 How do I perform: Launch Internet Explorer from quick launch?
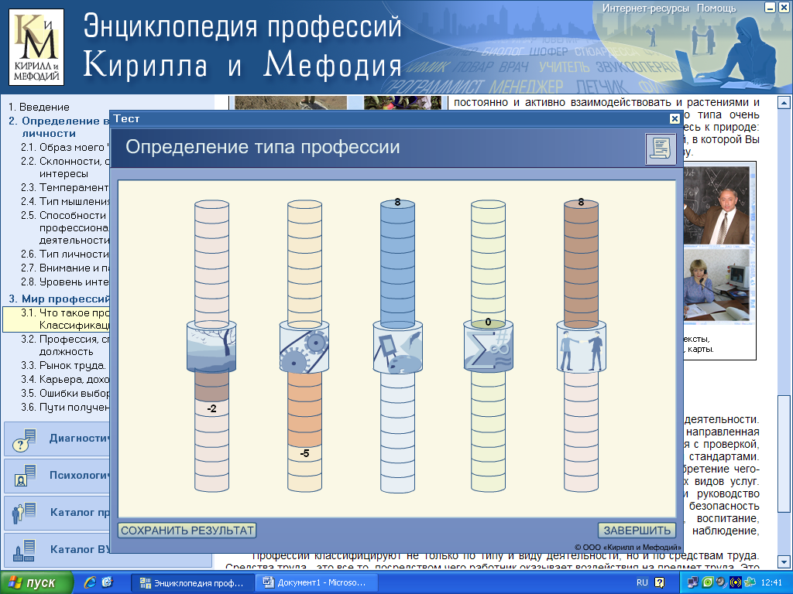tap(90, 582)
